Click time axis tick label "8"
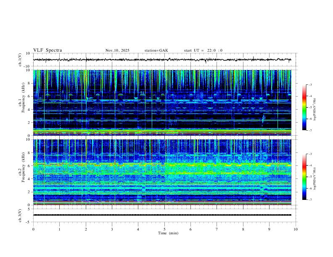This screenshot has height=257, width=333. coord(243,229)
